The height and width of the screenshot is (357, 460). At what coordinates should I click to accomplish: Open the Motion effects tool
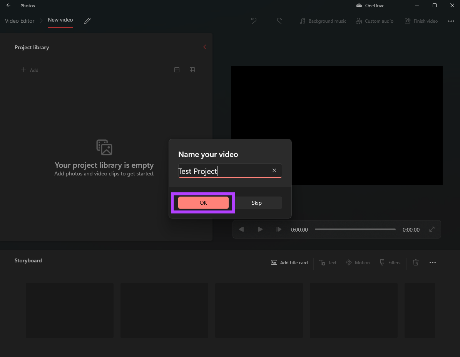click(358, 262)
